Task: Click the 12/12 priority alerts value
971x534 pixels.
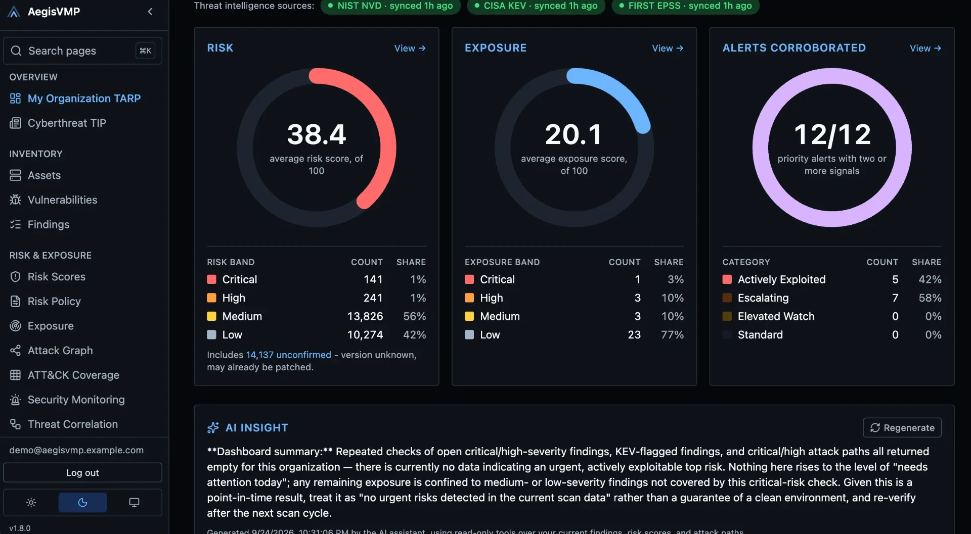Action: tap(832, 134)
